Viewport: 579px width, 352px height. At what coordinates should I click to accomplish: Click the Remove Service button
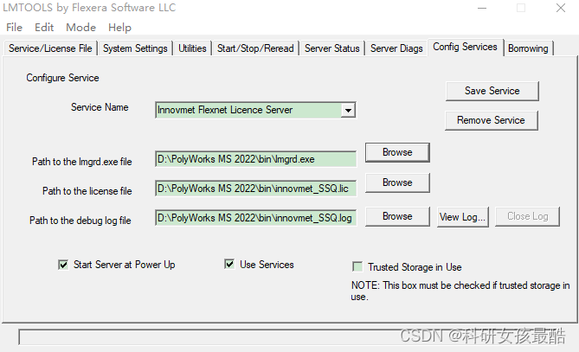(x=491, y=120)
